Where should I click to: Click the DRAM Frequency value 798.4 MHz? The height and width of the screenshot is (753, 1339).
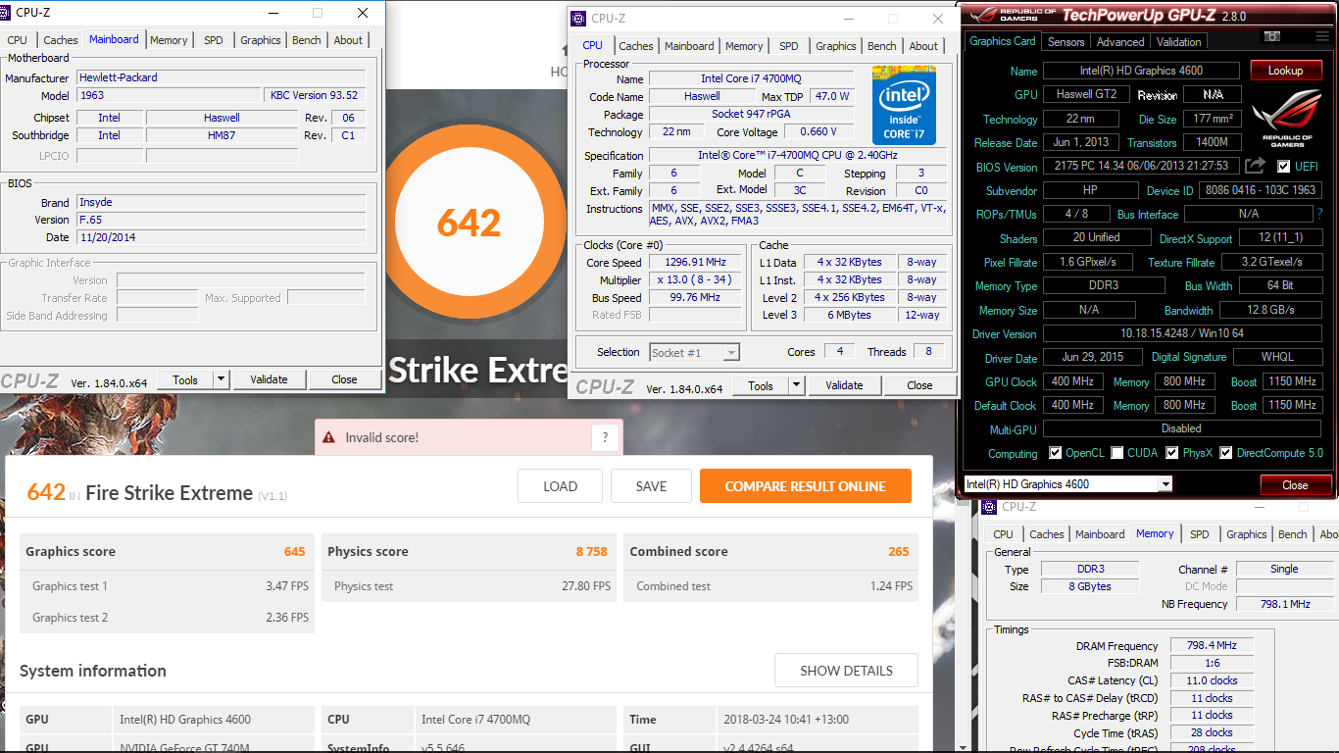click(x=1212, y=645)
